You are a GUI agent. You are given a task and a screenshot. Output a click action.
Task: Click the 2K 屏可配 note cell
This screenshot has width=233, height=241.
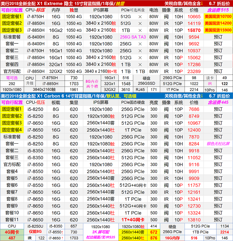(x=101, y=232)
